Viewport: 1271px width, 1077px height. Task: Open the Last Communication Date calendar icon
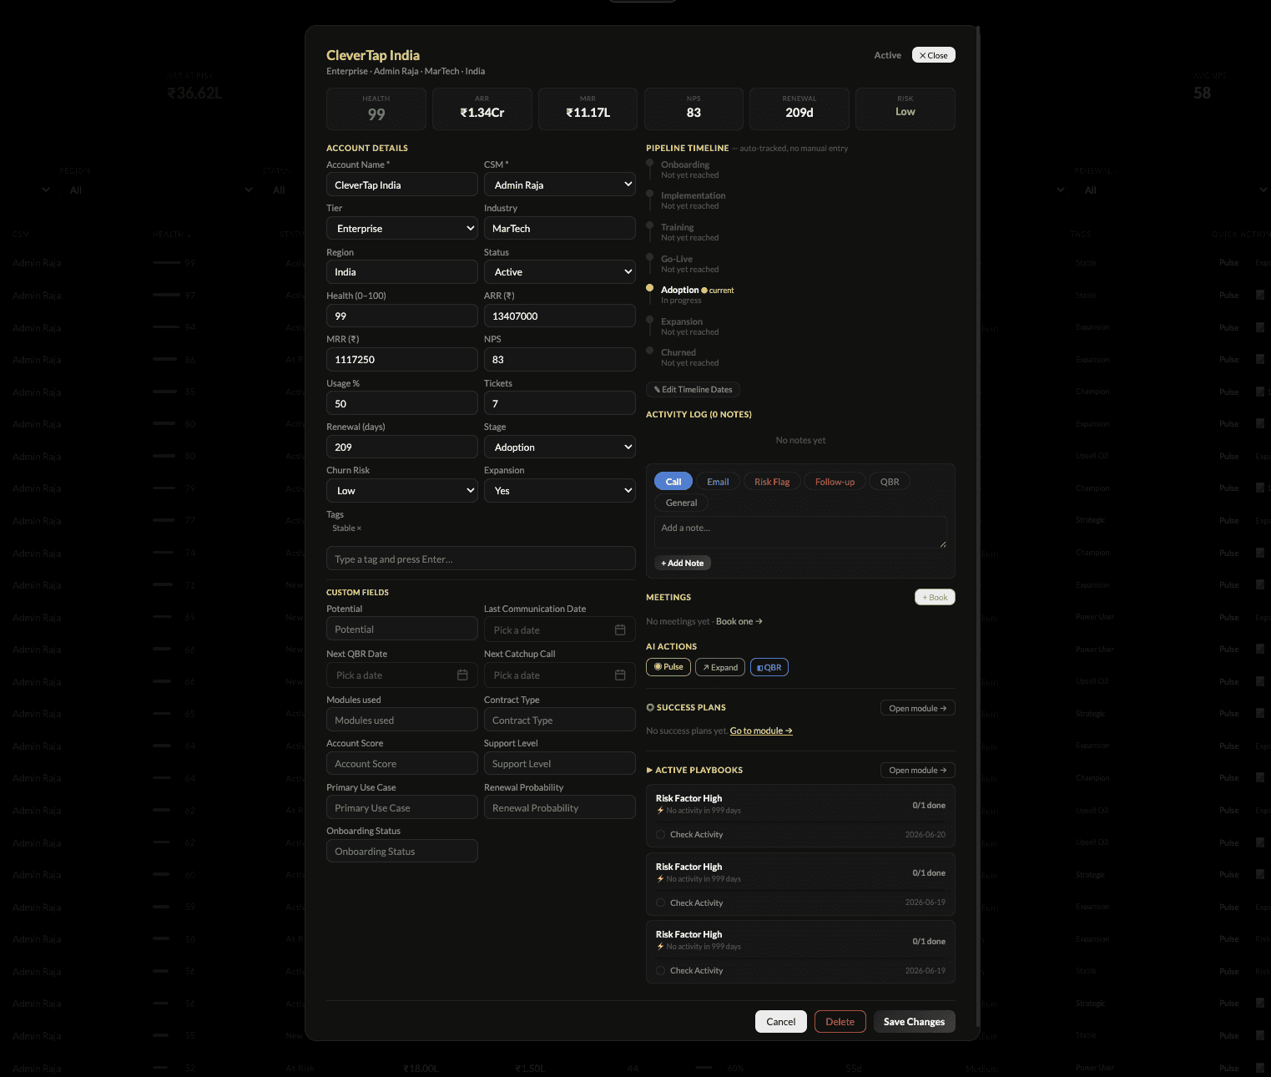[x=620, y=630]
